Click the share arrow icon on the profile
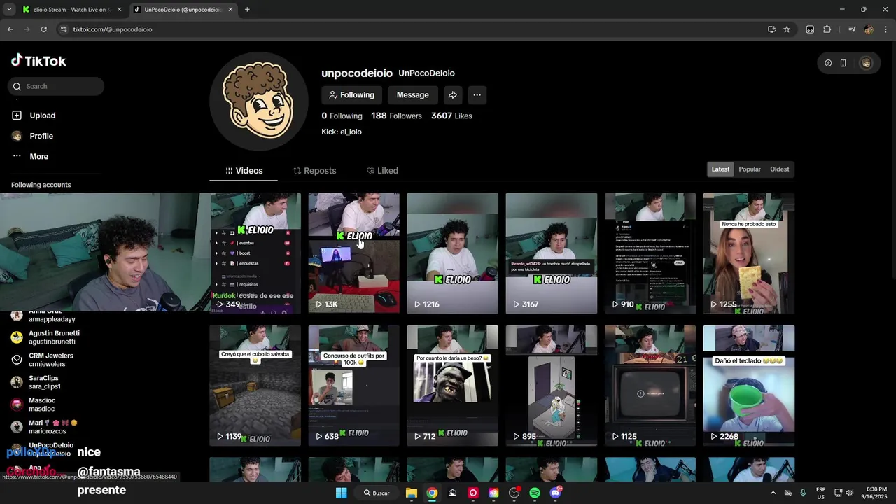The height and width of the screenshot is (504, 896). tap(453, 95)
